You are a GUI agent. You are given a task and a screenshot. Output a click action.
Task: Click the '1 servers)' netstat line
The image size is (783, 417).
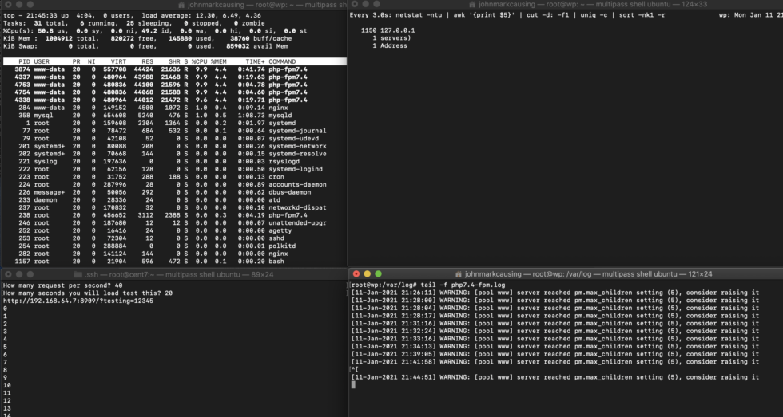pos(391,37)
